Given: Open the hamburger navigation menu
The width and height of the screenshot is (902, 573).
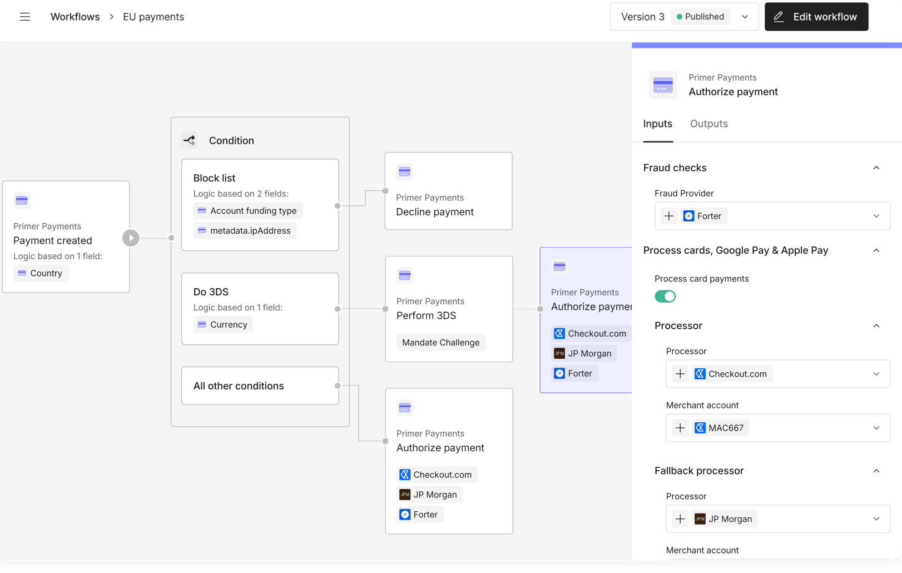Looking at the screenshot, I should [25, 17].
